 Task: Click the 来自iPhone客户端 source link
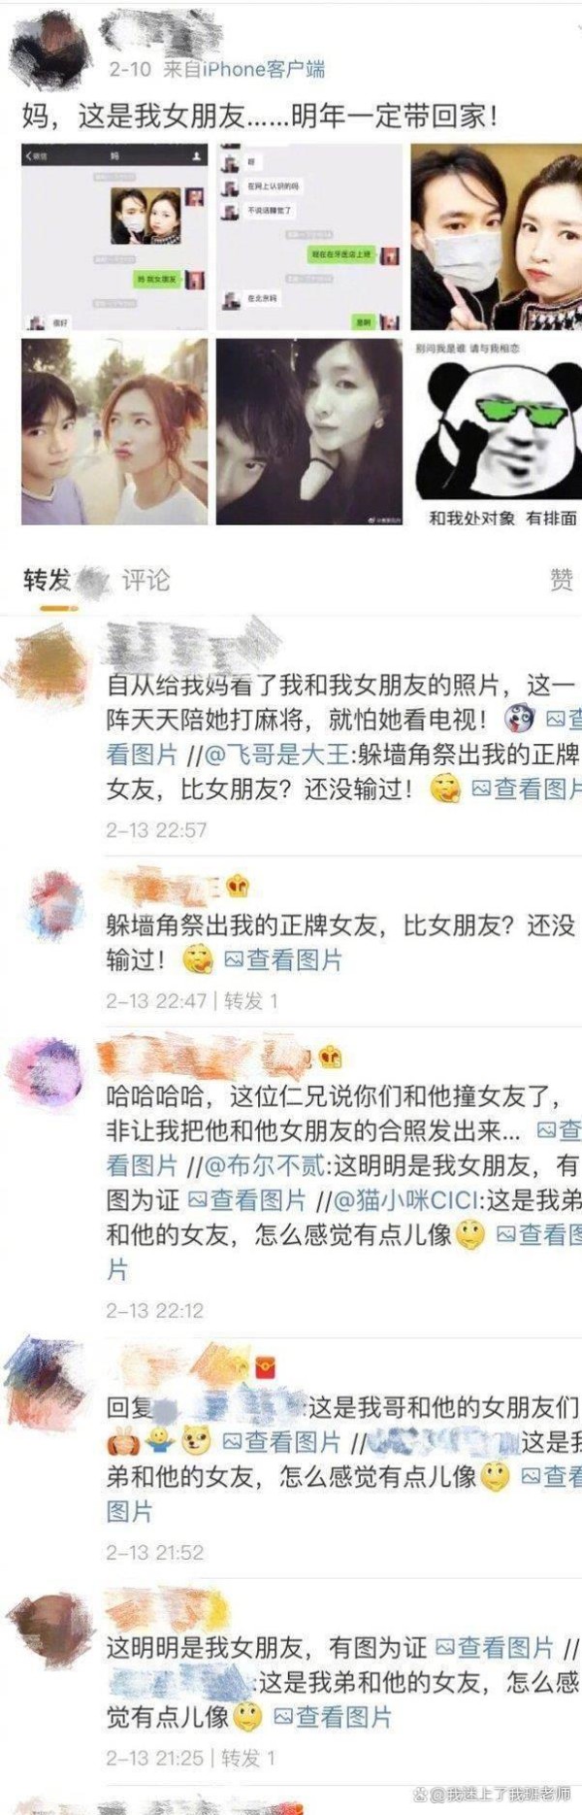pyautogui.click(x=243, y=70)
